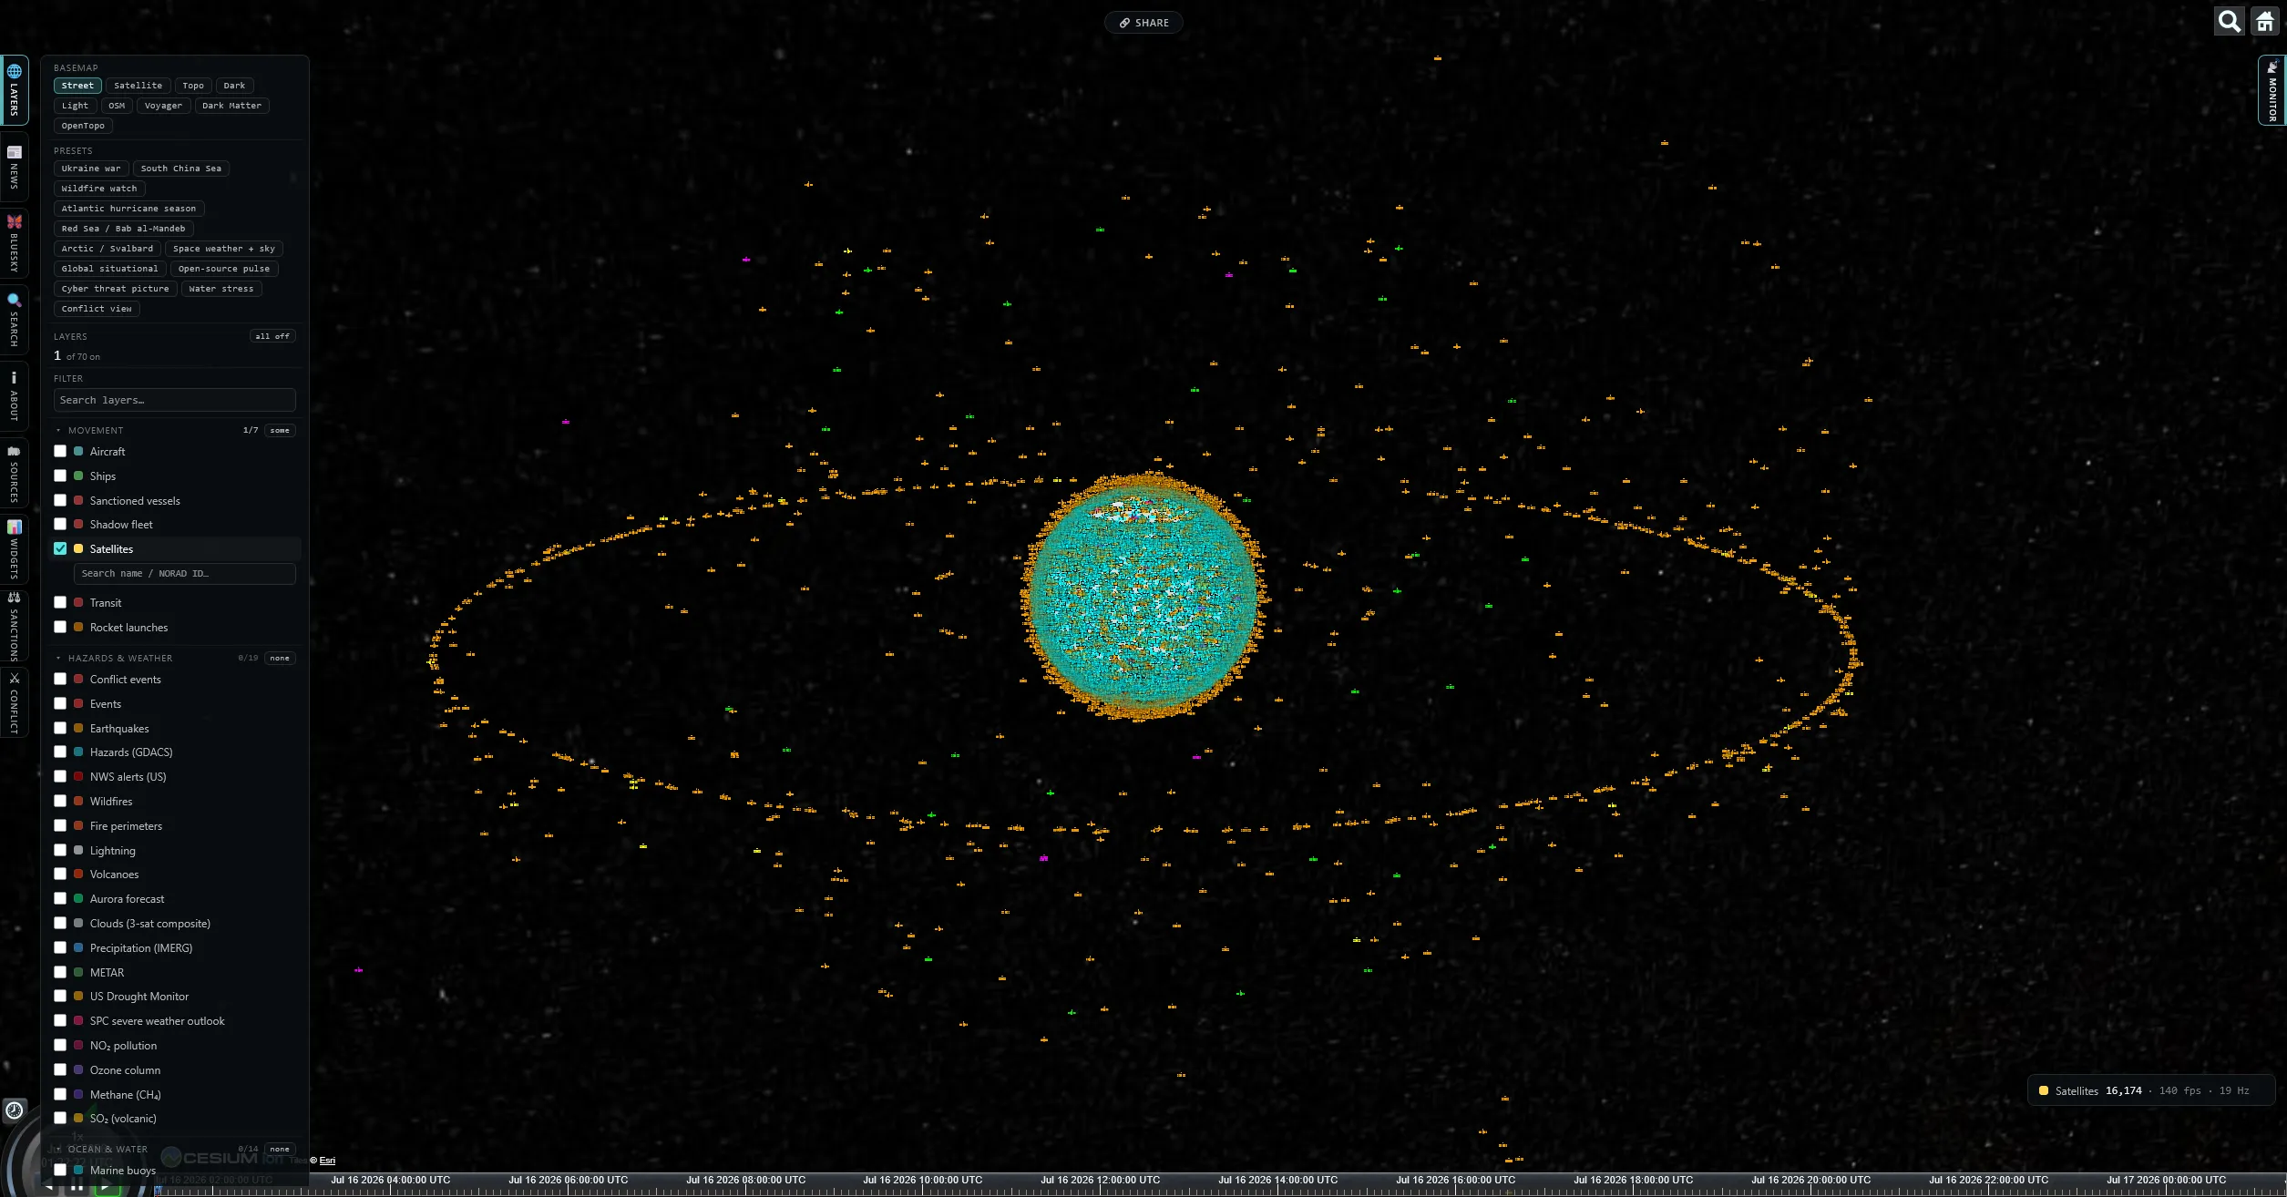Screen dimensions: 2287x1197
Task: Enable the Wildfires layer checkbox
Action: 60,801
